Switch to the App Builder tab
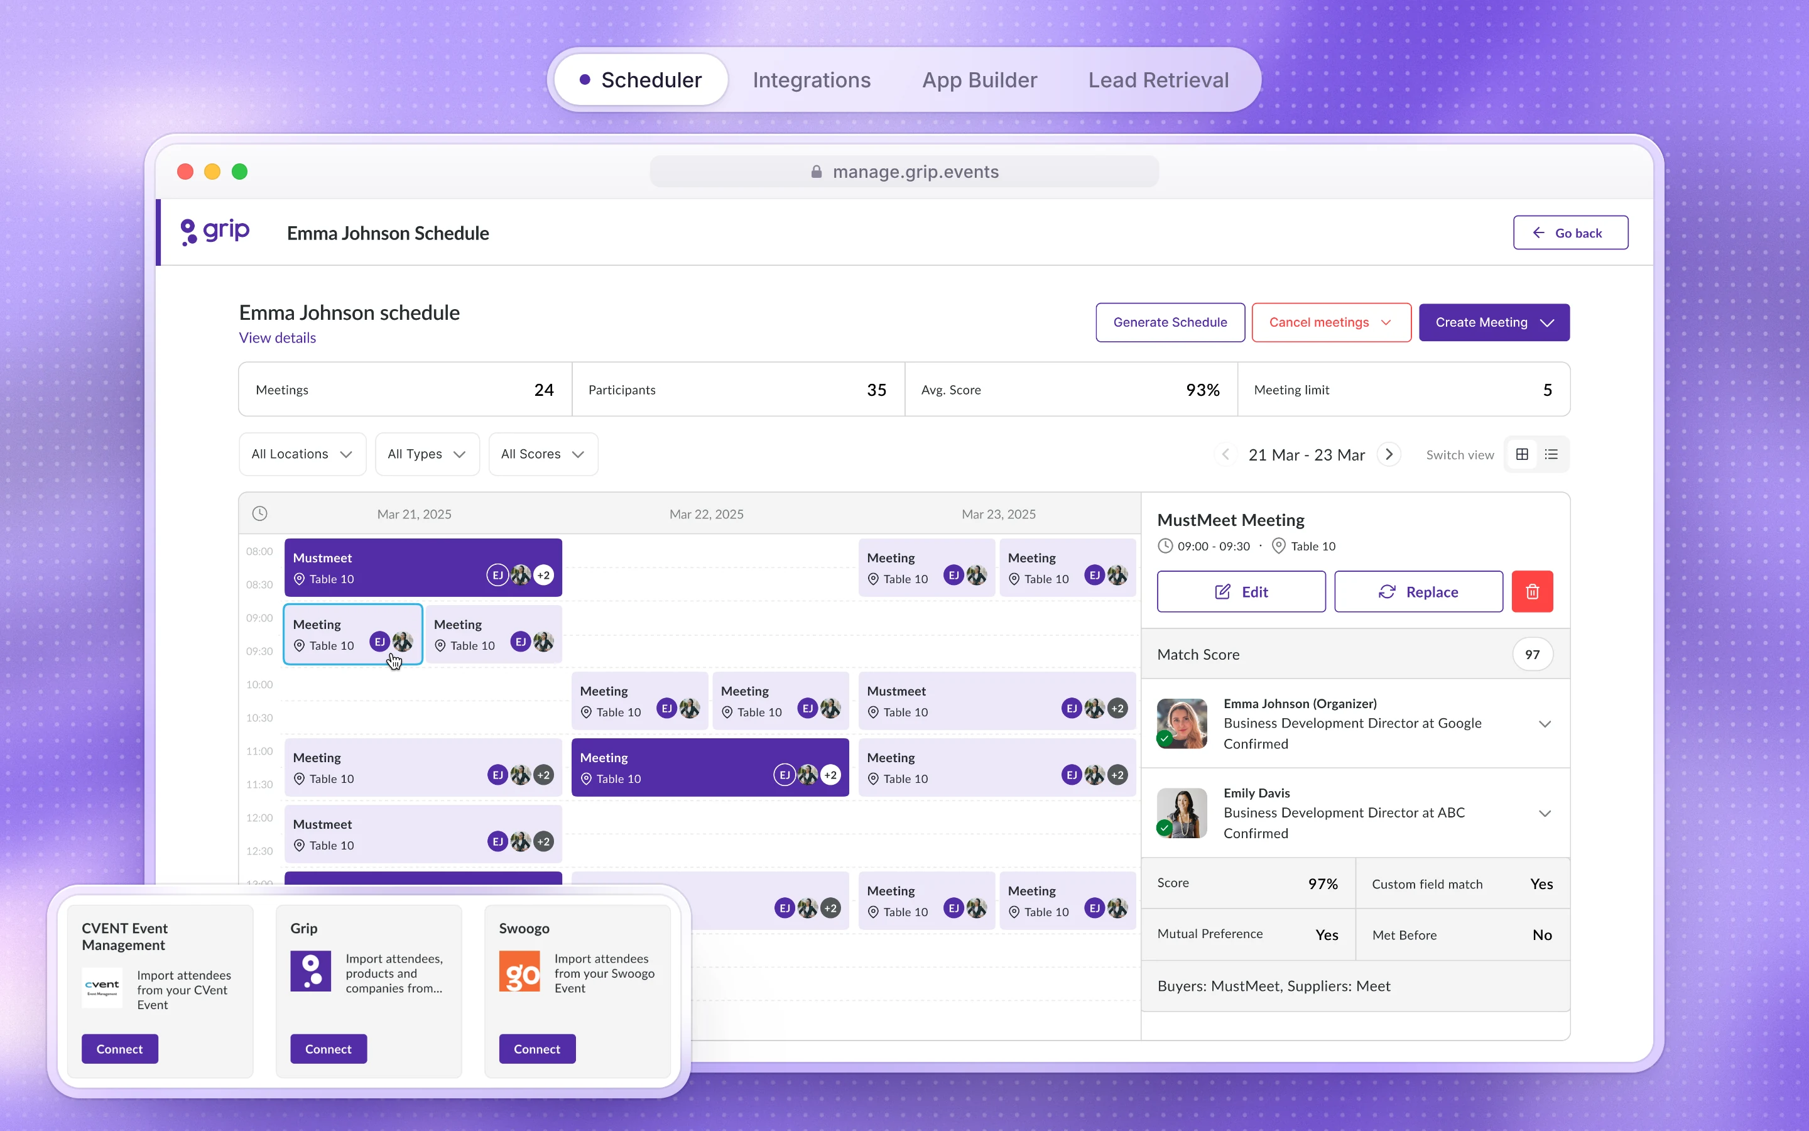Viewport: 1809px width, 1131px height. point(979,80)
